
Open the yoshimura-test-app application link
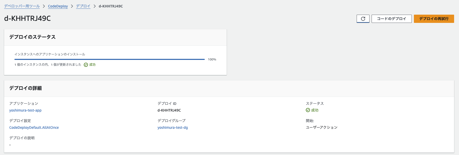[x=25, y=110]
